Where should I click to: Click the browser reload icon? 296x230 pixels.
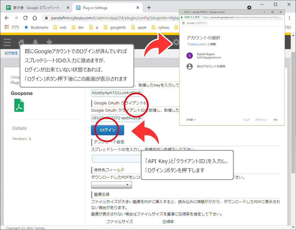25,18
